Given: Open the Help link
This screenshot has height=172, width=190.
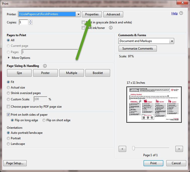Looking at the screenshot, I should (174, 13).
